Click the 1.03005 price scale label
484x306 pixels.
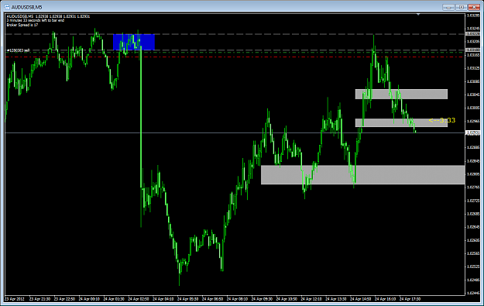click(x=473, y=108)
